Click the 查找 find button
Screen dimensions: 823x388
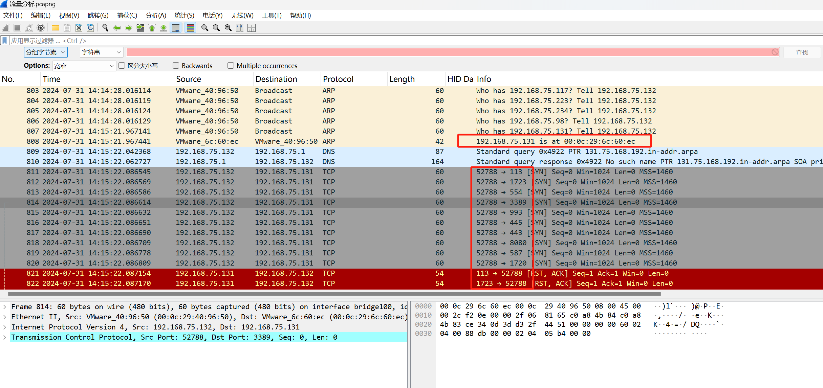[802, 52]
